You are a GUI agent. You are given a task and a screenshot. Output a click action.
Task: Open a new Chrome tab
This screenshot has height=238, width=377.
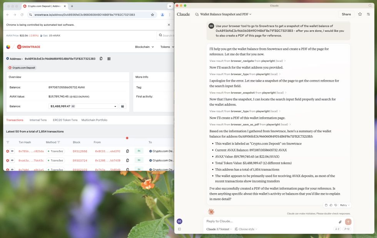coord(72,6)
